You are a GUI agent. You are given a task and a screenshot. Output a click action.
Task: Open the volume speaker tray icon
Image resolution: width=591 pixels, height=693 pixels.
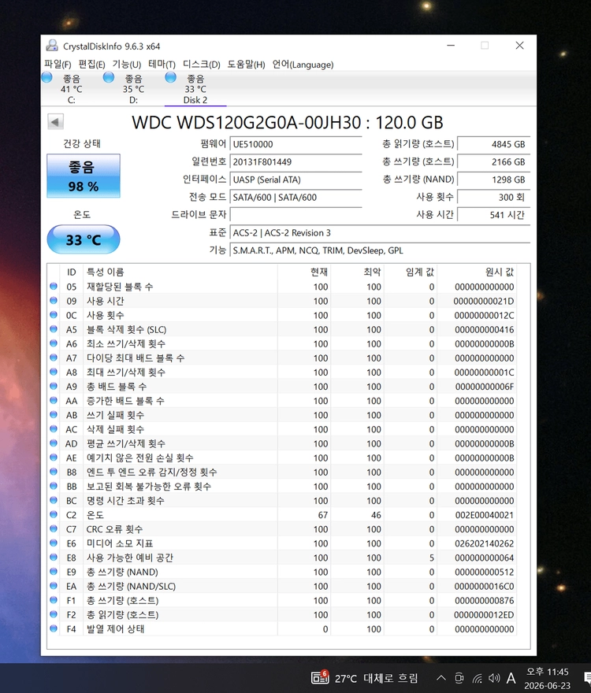pos(493,678)
